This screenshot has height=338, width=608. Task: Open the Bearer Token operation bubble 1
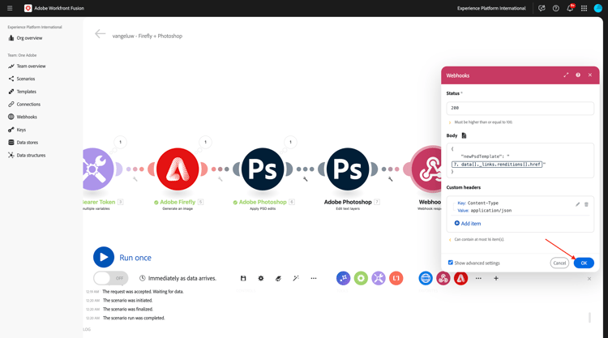pyautogui.click(x=120, y=143)
